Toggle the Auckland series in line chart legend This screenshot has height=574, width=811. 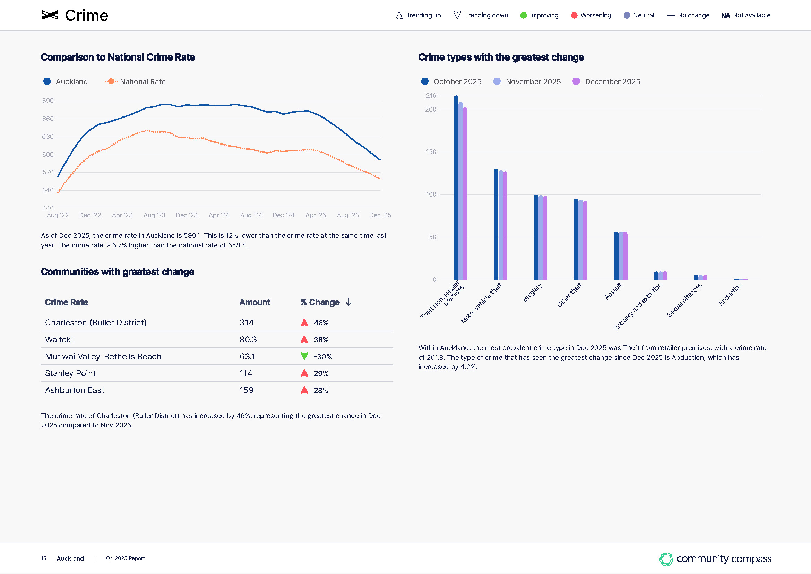[66, 82]
